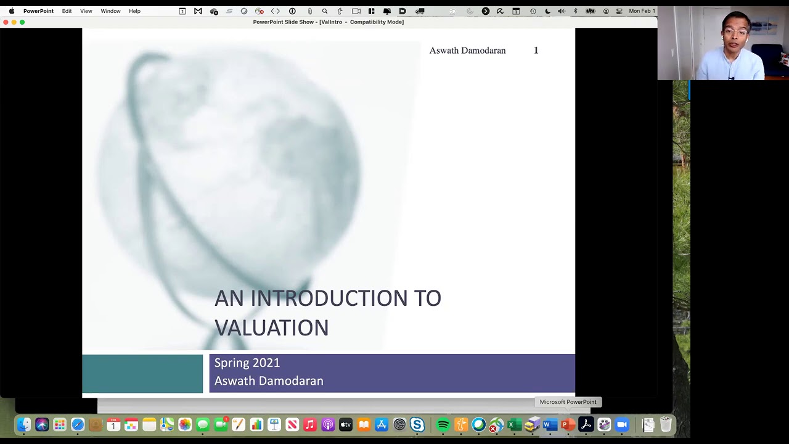Open Adobe Acrobat from the dock

coord(586,425)
